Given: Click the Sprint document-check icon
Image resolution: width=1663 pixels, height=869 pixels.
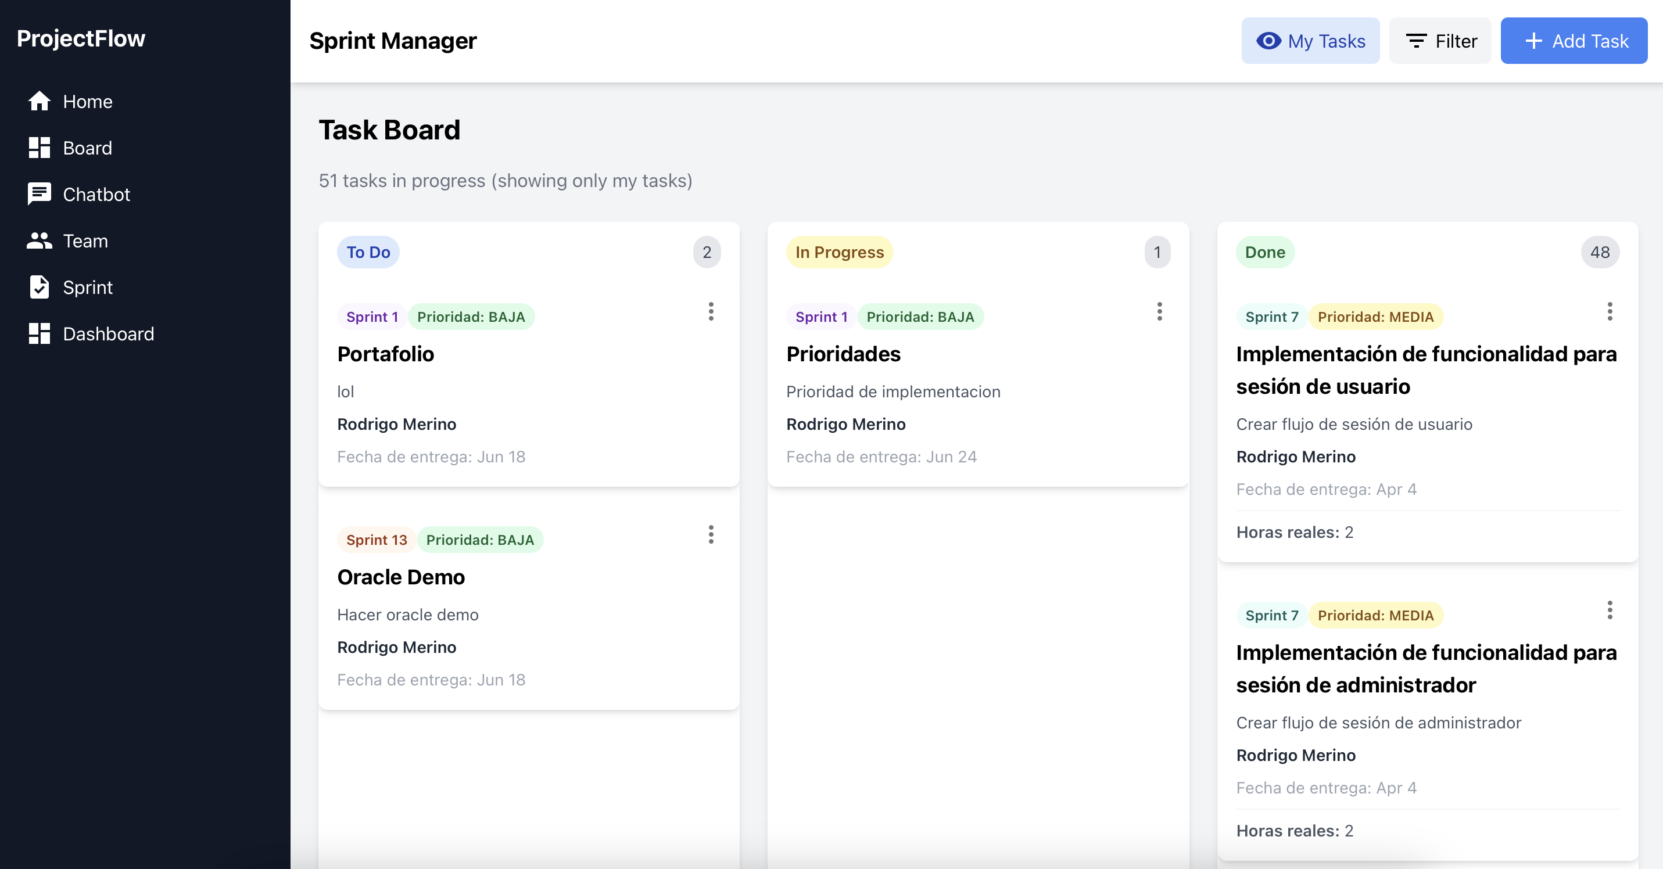Looking at the screenshot, I should tap(40, 287).
